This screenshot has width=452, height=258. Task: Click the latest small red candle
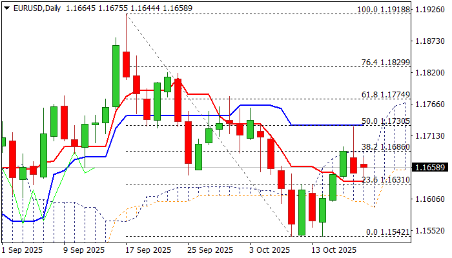364,166
